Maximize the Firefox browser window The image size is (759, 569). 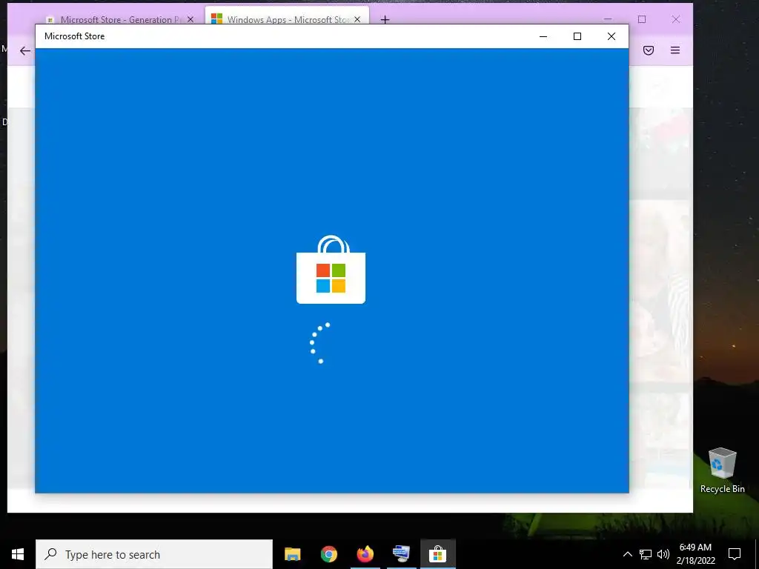[642, 19]
